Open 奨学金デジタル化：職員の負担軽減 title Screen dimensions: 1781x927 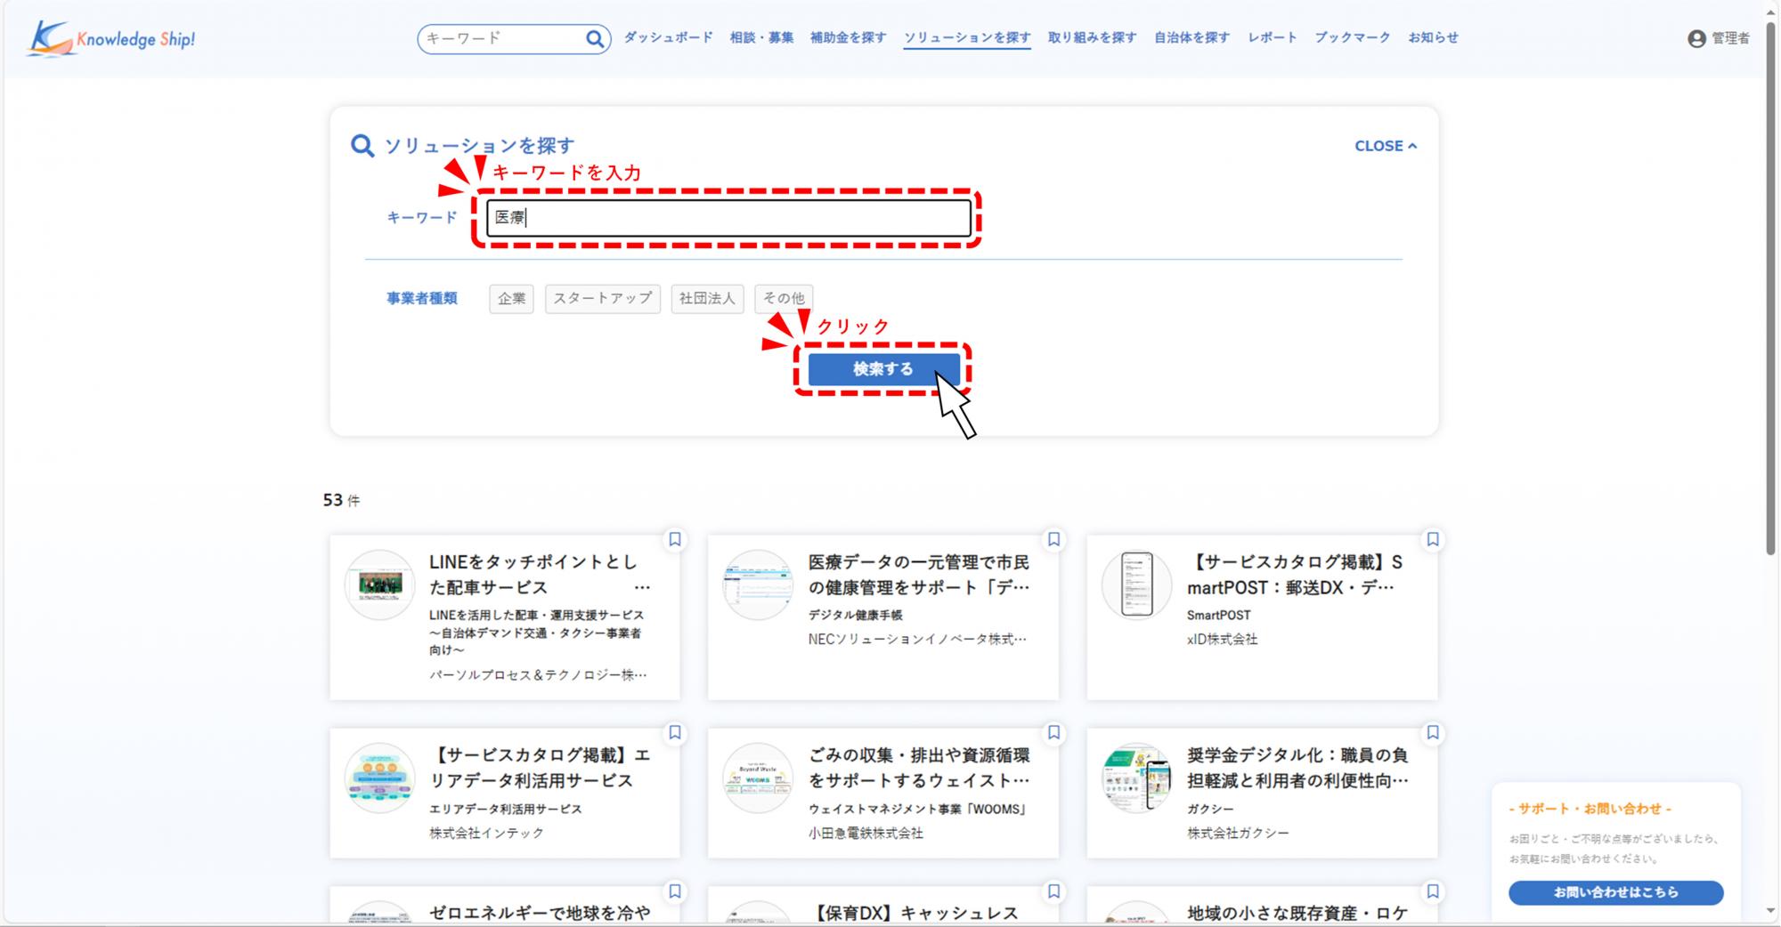(1297, 768)
